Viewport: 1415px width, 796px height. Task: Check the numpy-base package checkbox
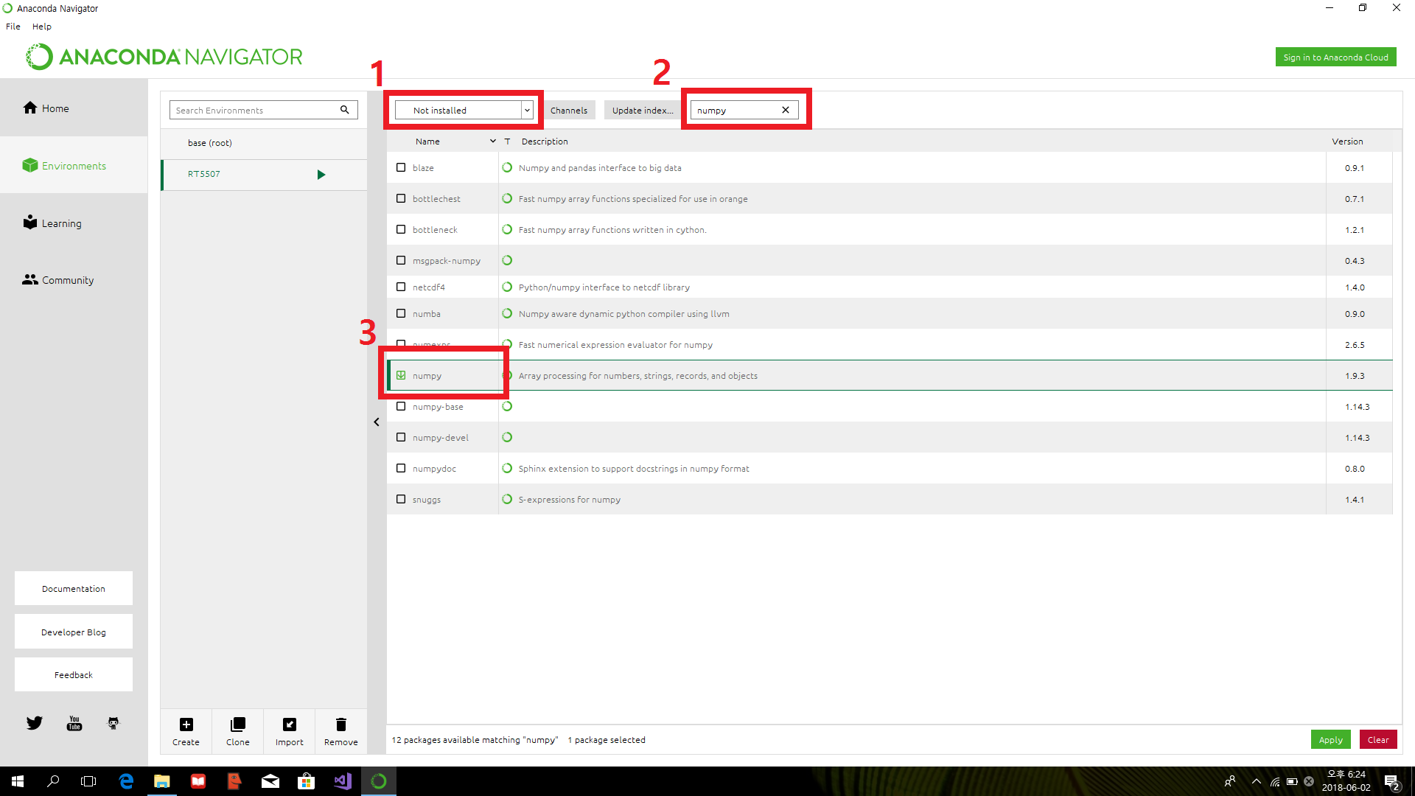tap(401, 406)
